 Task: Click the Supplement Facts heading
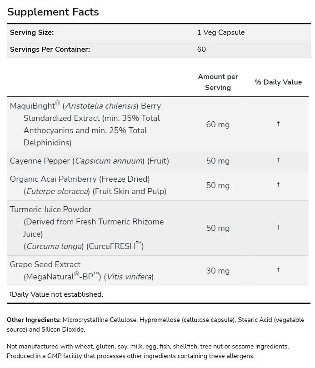click(53, 12)
